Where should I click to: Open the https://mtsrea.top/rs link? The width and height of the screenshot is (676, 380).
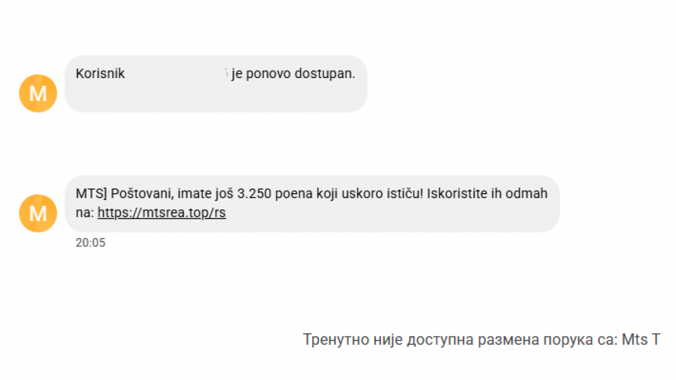(x=162, y=213)
